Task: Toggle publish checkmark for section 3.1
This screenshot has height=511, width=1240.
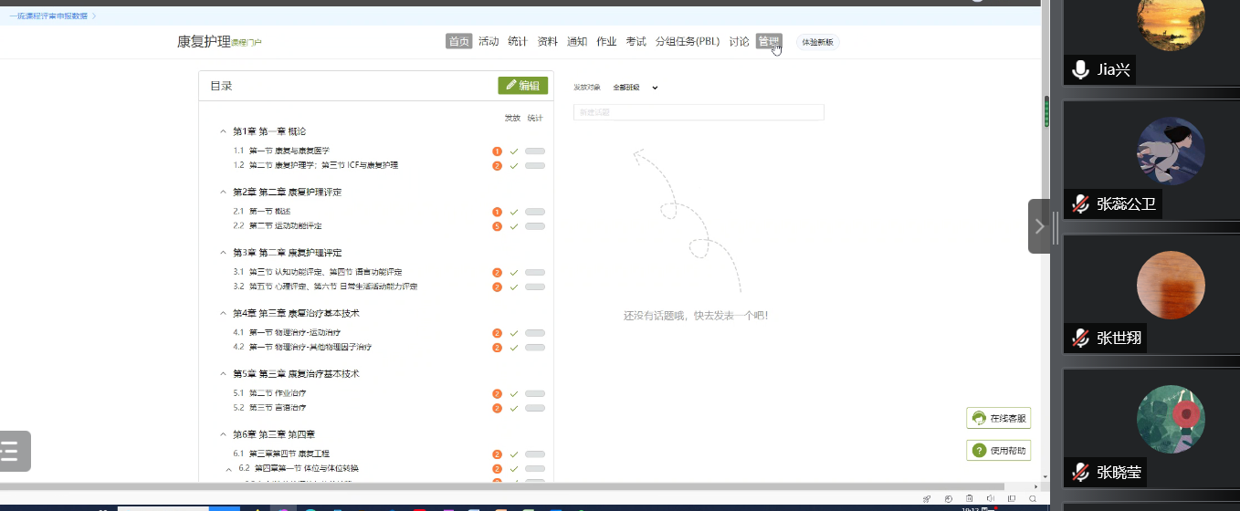Action: click(x=514, y=272)
